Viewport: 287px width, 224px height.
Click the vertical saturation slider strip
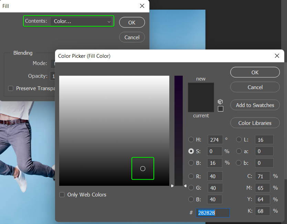pos(178,131)
